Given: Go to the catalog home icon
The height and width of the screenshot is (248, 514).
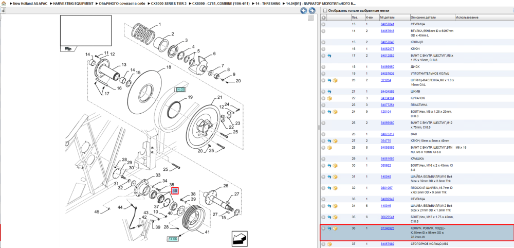Looking at the screenshot, I should pyautogui.click(x=4, y=3).
